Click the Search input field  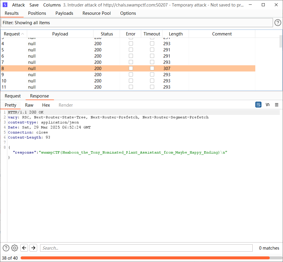tap(146, 248)
